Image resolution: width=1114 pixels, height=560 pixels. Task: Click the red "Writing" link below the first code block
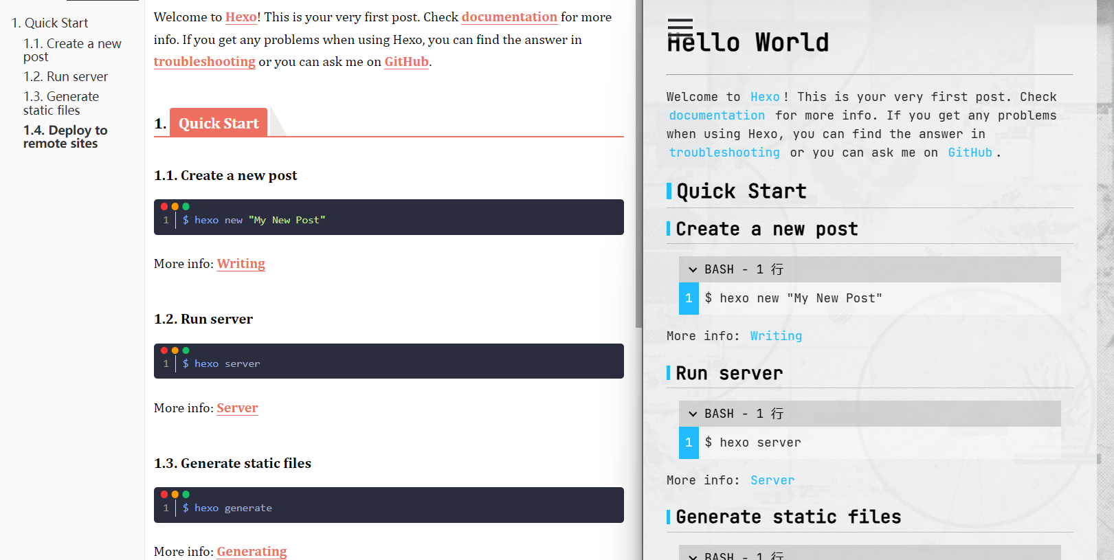coord(241,264)
